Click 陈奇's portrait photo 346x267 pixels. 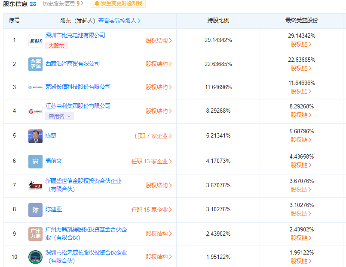point(35,136)
